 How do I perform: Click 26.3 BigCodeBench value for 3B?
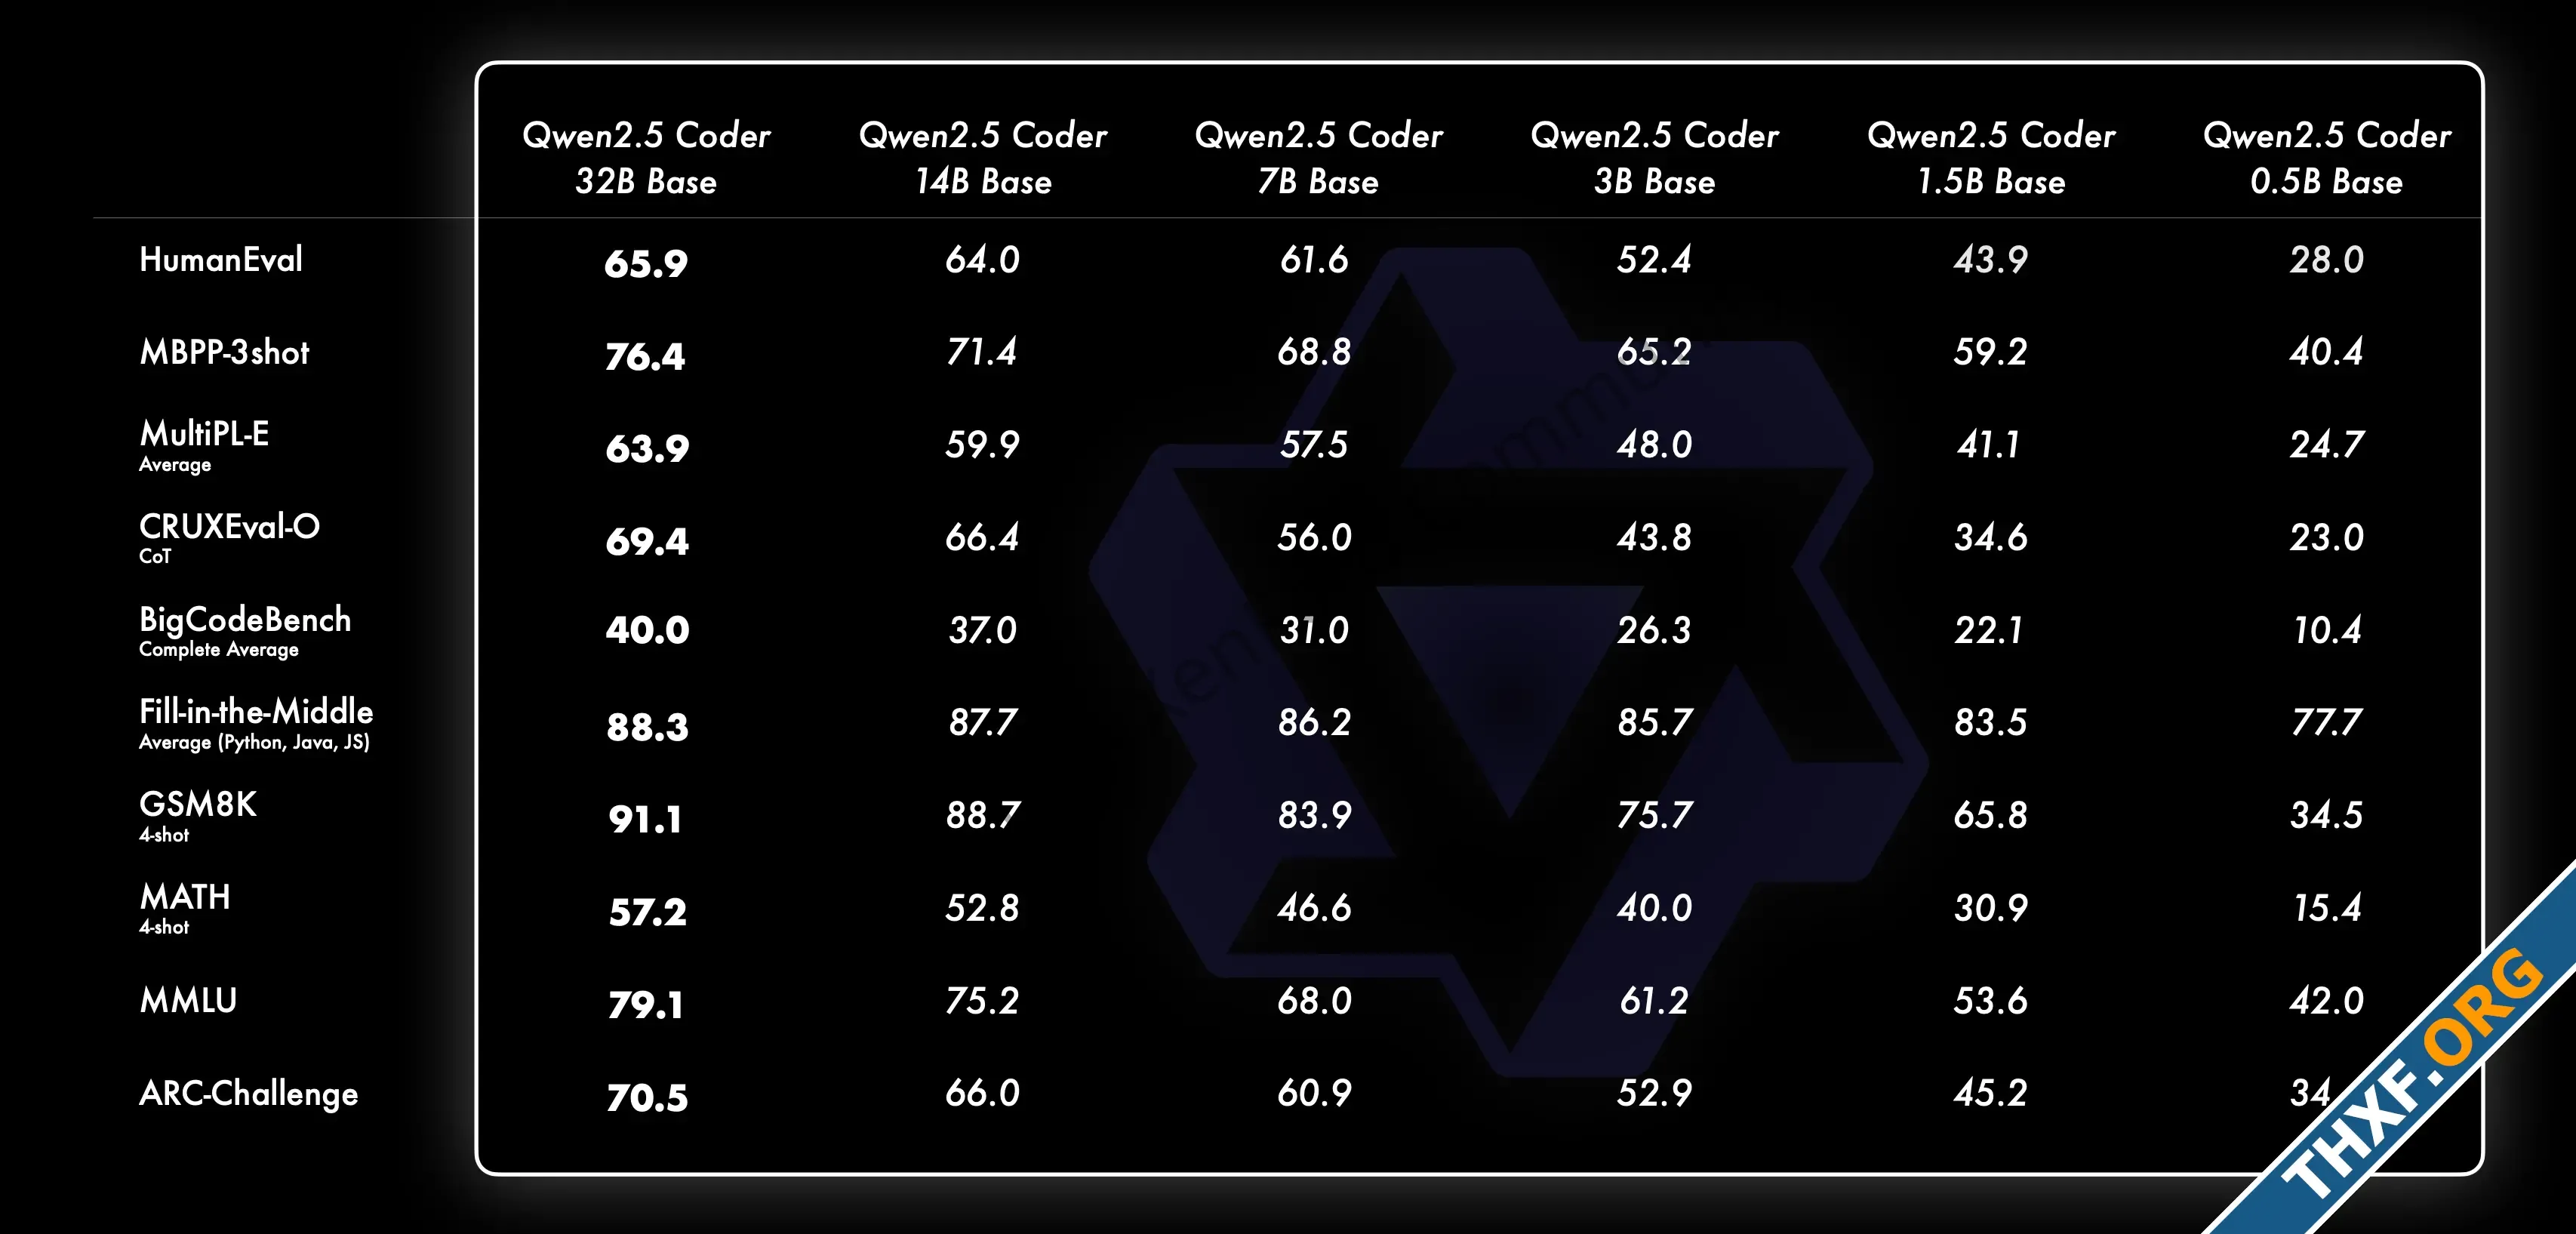click(x=1655, y=630)
